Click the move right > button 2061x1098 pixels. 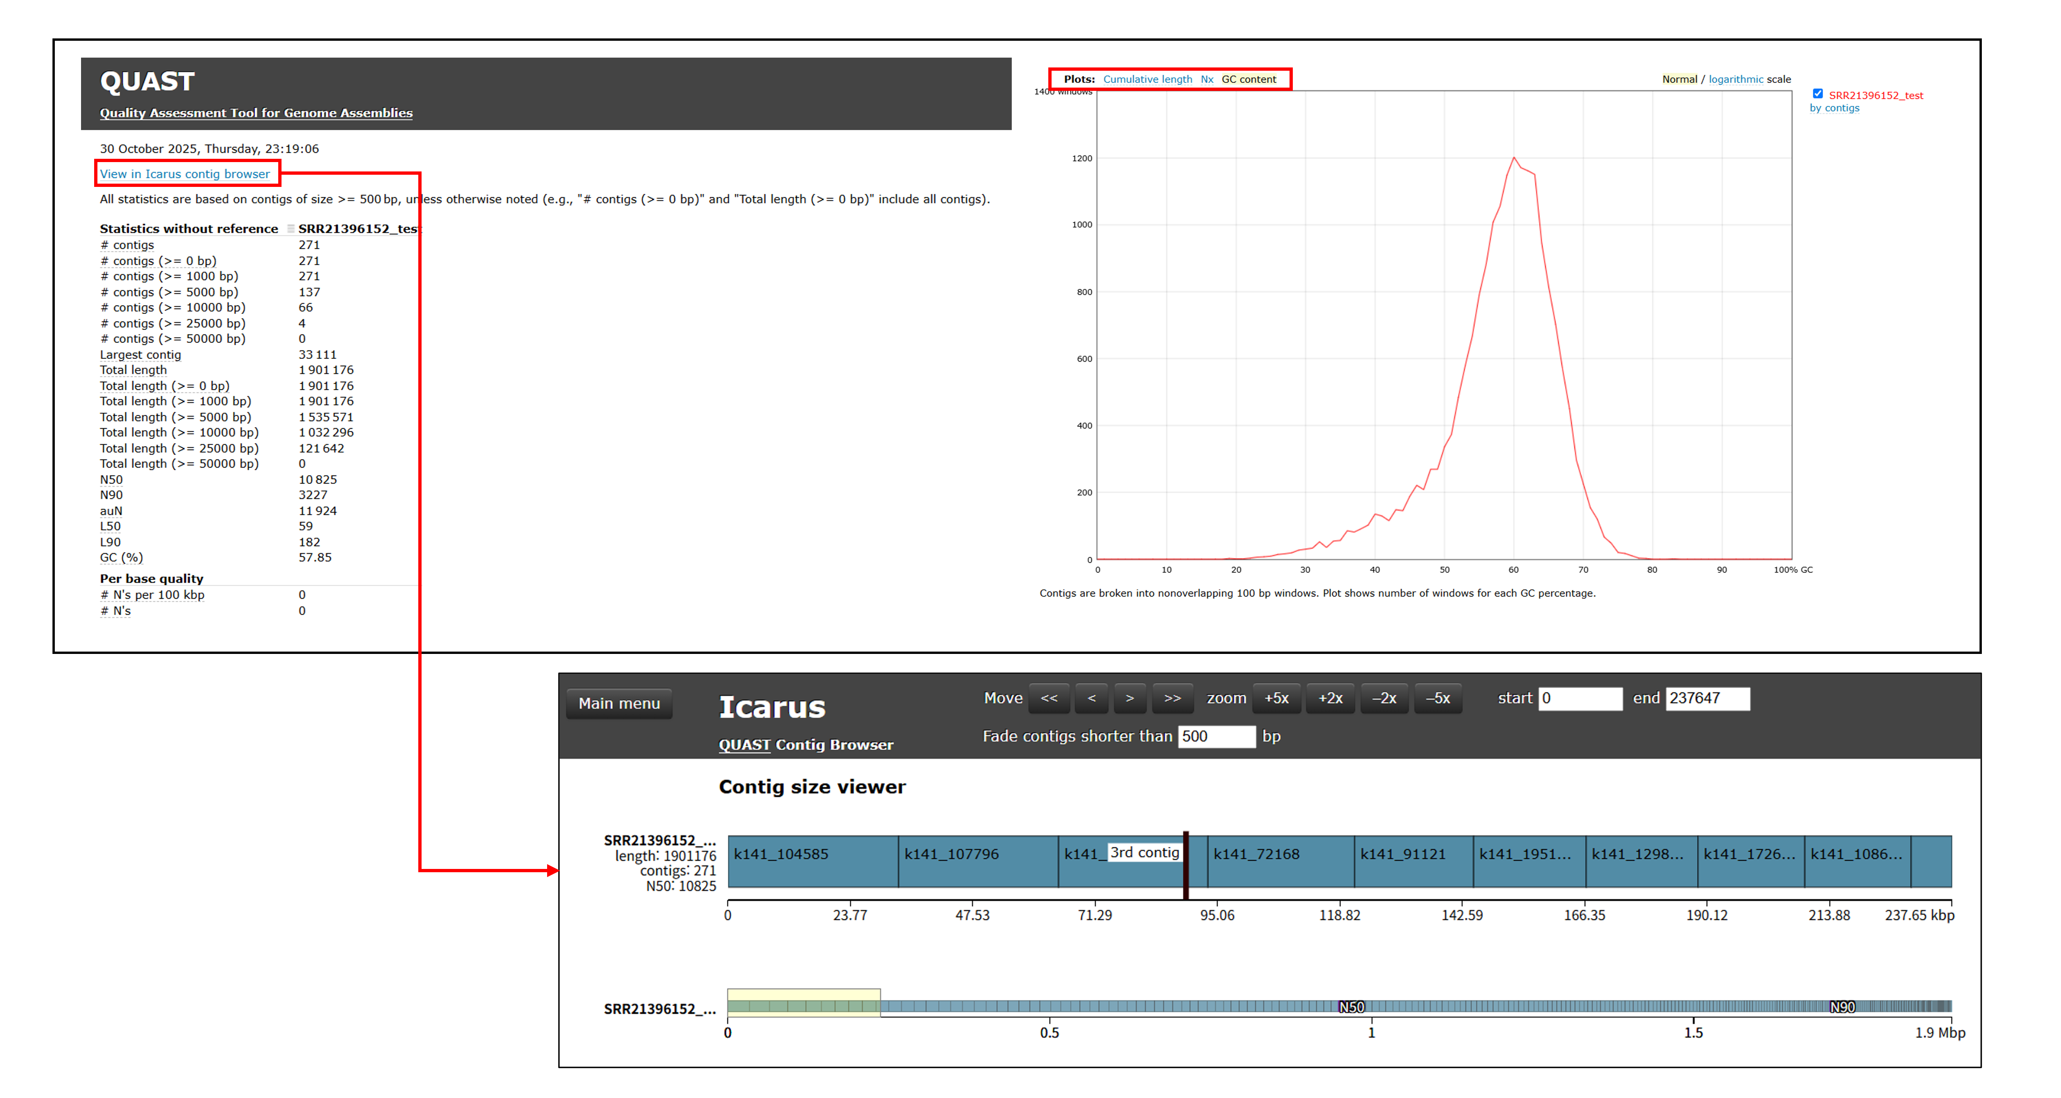1130,698
